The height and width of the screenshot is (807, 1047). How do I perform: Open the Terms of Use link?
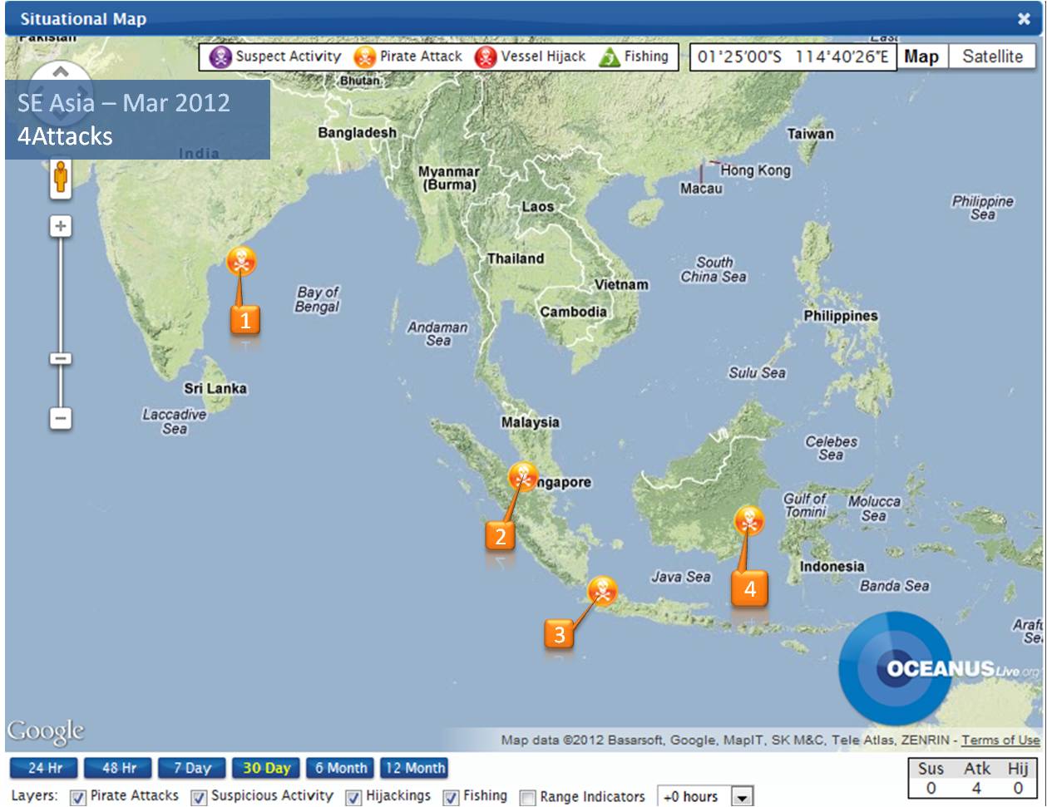coord(1000,740)
